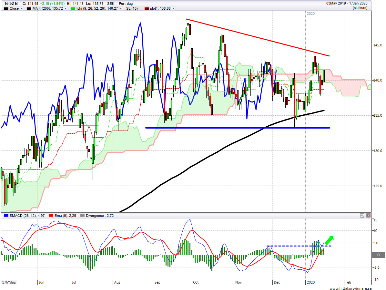The image size is (386, 290).
Task: Click the 125.0 price axis label
Action: coord(378,186)
